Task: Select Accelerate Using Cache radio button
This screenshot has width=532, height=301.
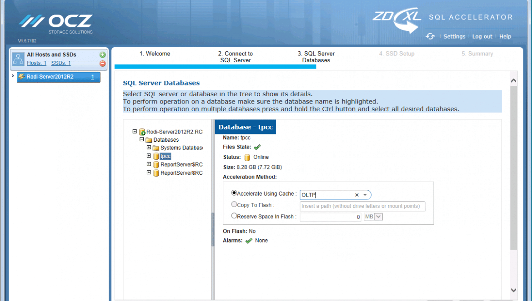Action: 234,193
